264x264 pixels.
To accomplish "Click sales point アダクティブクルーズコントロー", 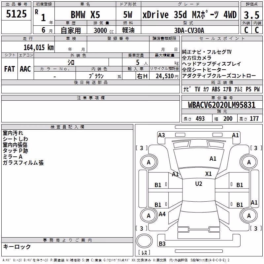I will [x=219, y=76].
